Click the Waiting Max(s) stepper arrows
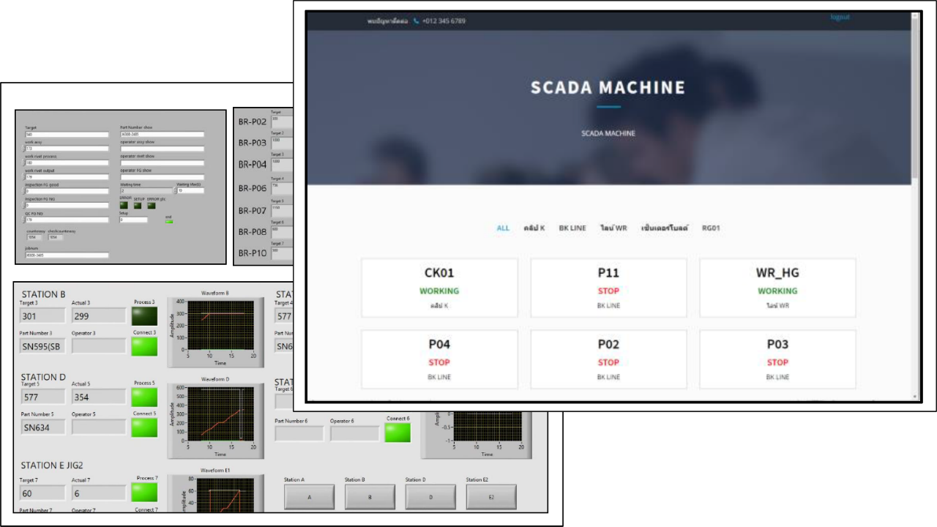937x527 pixels. coord(175,191)
